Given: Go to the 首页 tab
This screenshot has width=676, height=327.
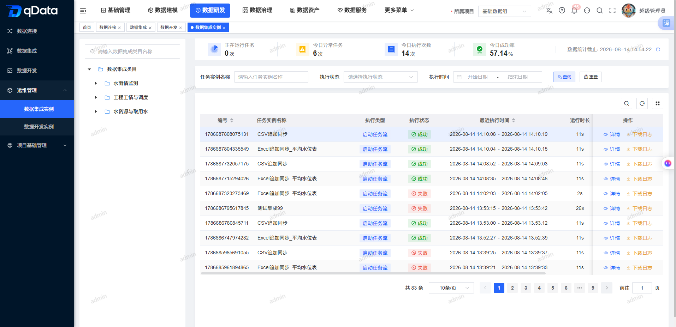Looking at the screenshot, I should point(87,28).
